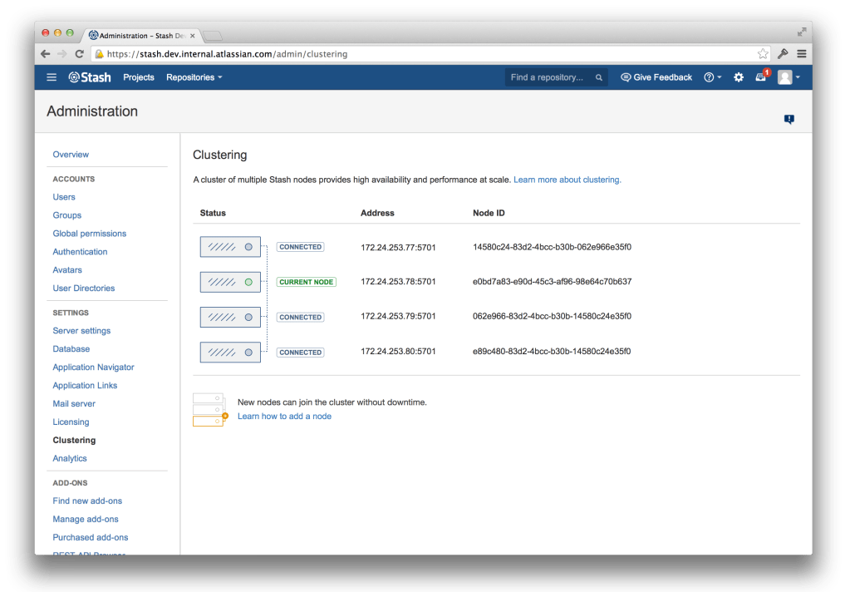The image size is (850, 592).
Task: Open the Help dropdown menu
Action: (712, 77)
